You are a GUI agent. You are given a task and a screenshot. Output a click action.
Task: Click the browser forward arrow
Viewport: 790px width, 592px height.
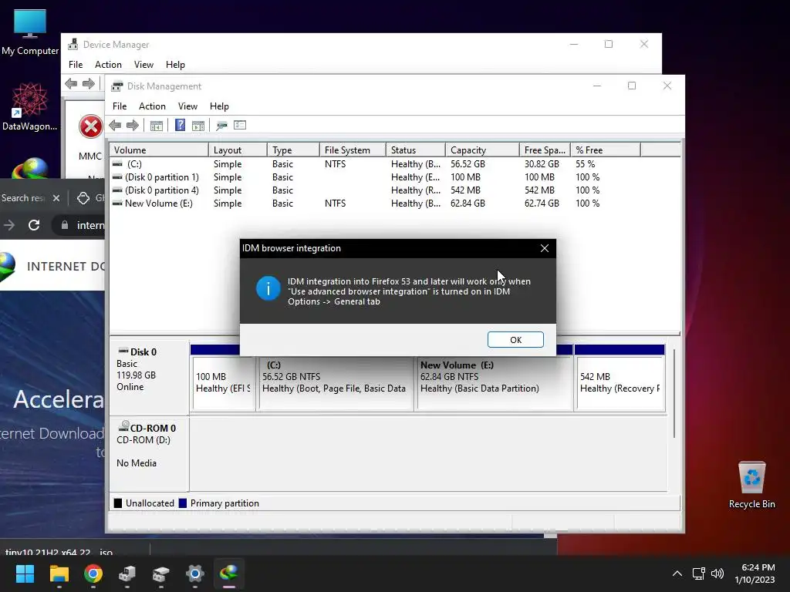(x=9, y=225)
